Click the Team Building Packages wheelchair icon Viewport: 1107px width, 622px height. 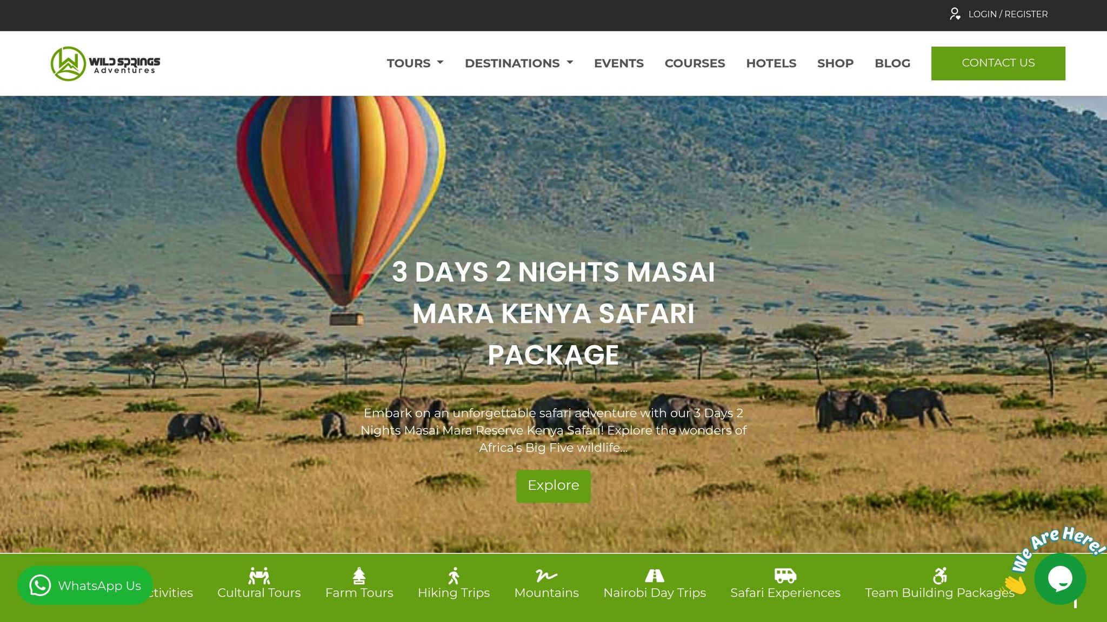coord(940,576)
